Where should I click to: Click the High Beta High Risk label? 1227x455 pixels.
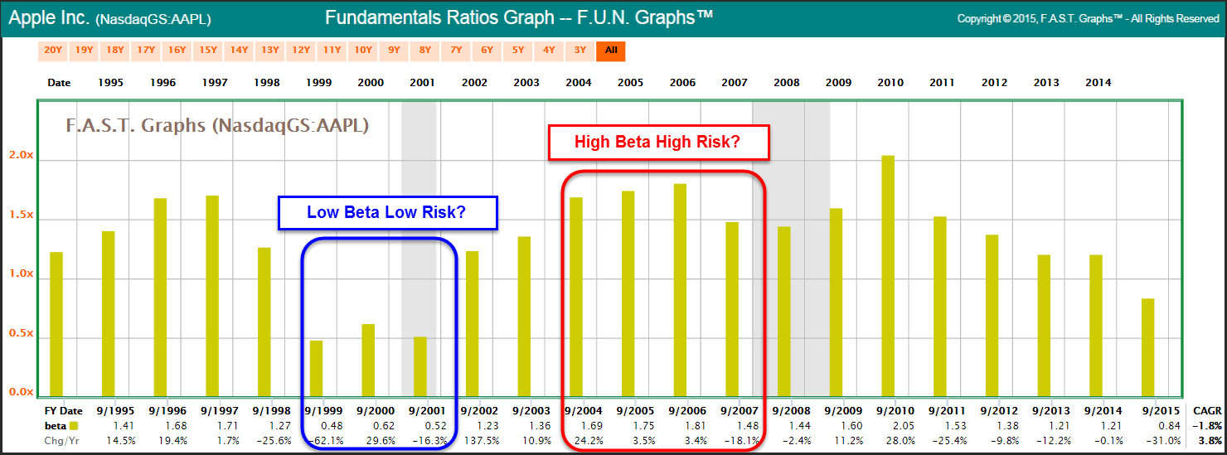pos(657,142)
